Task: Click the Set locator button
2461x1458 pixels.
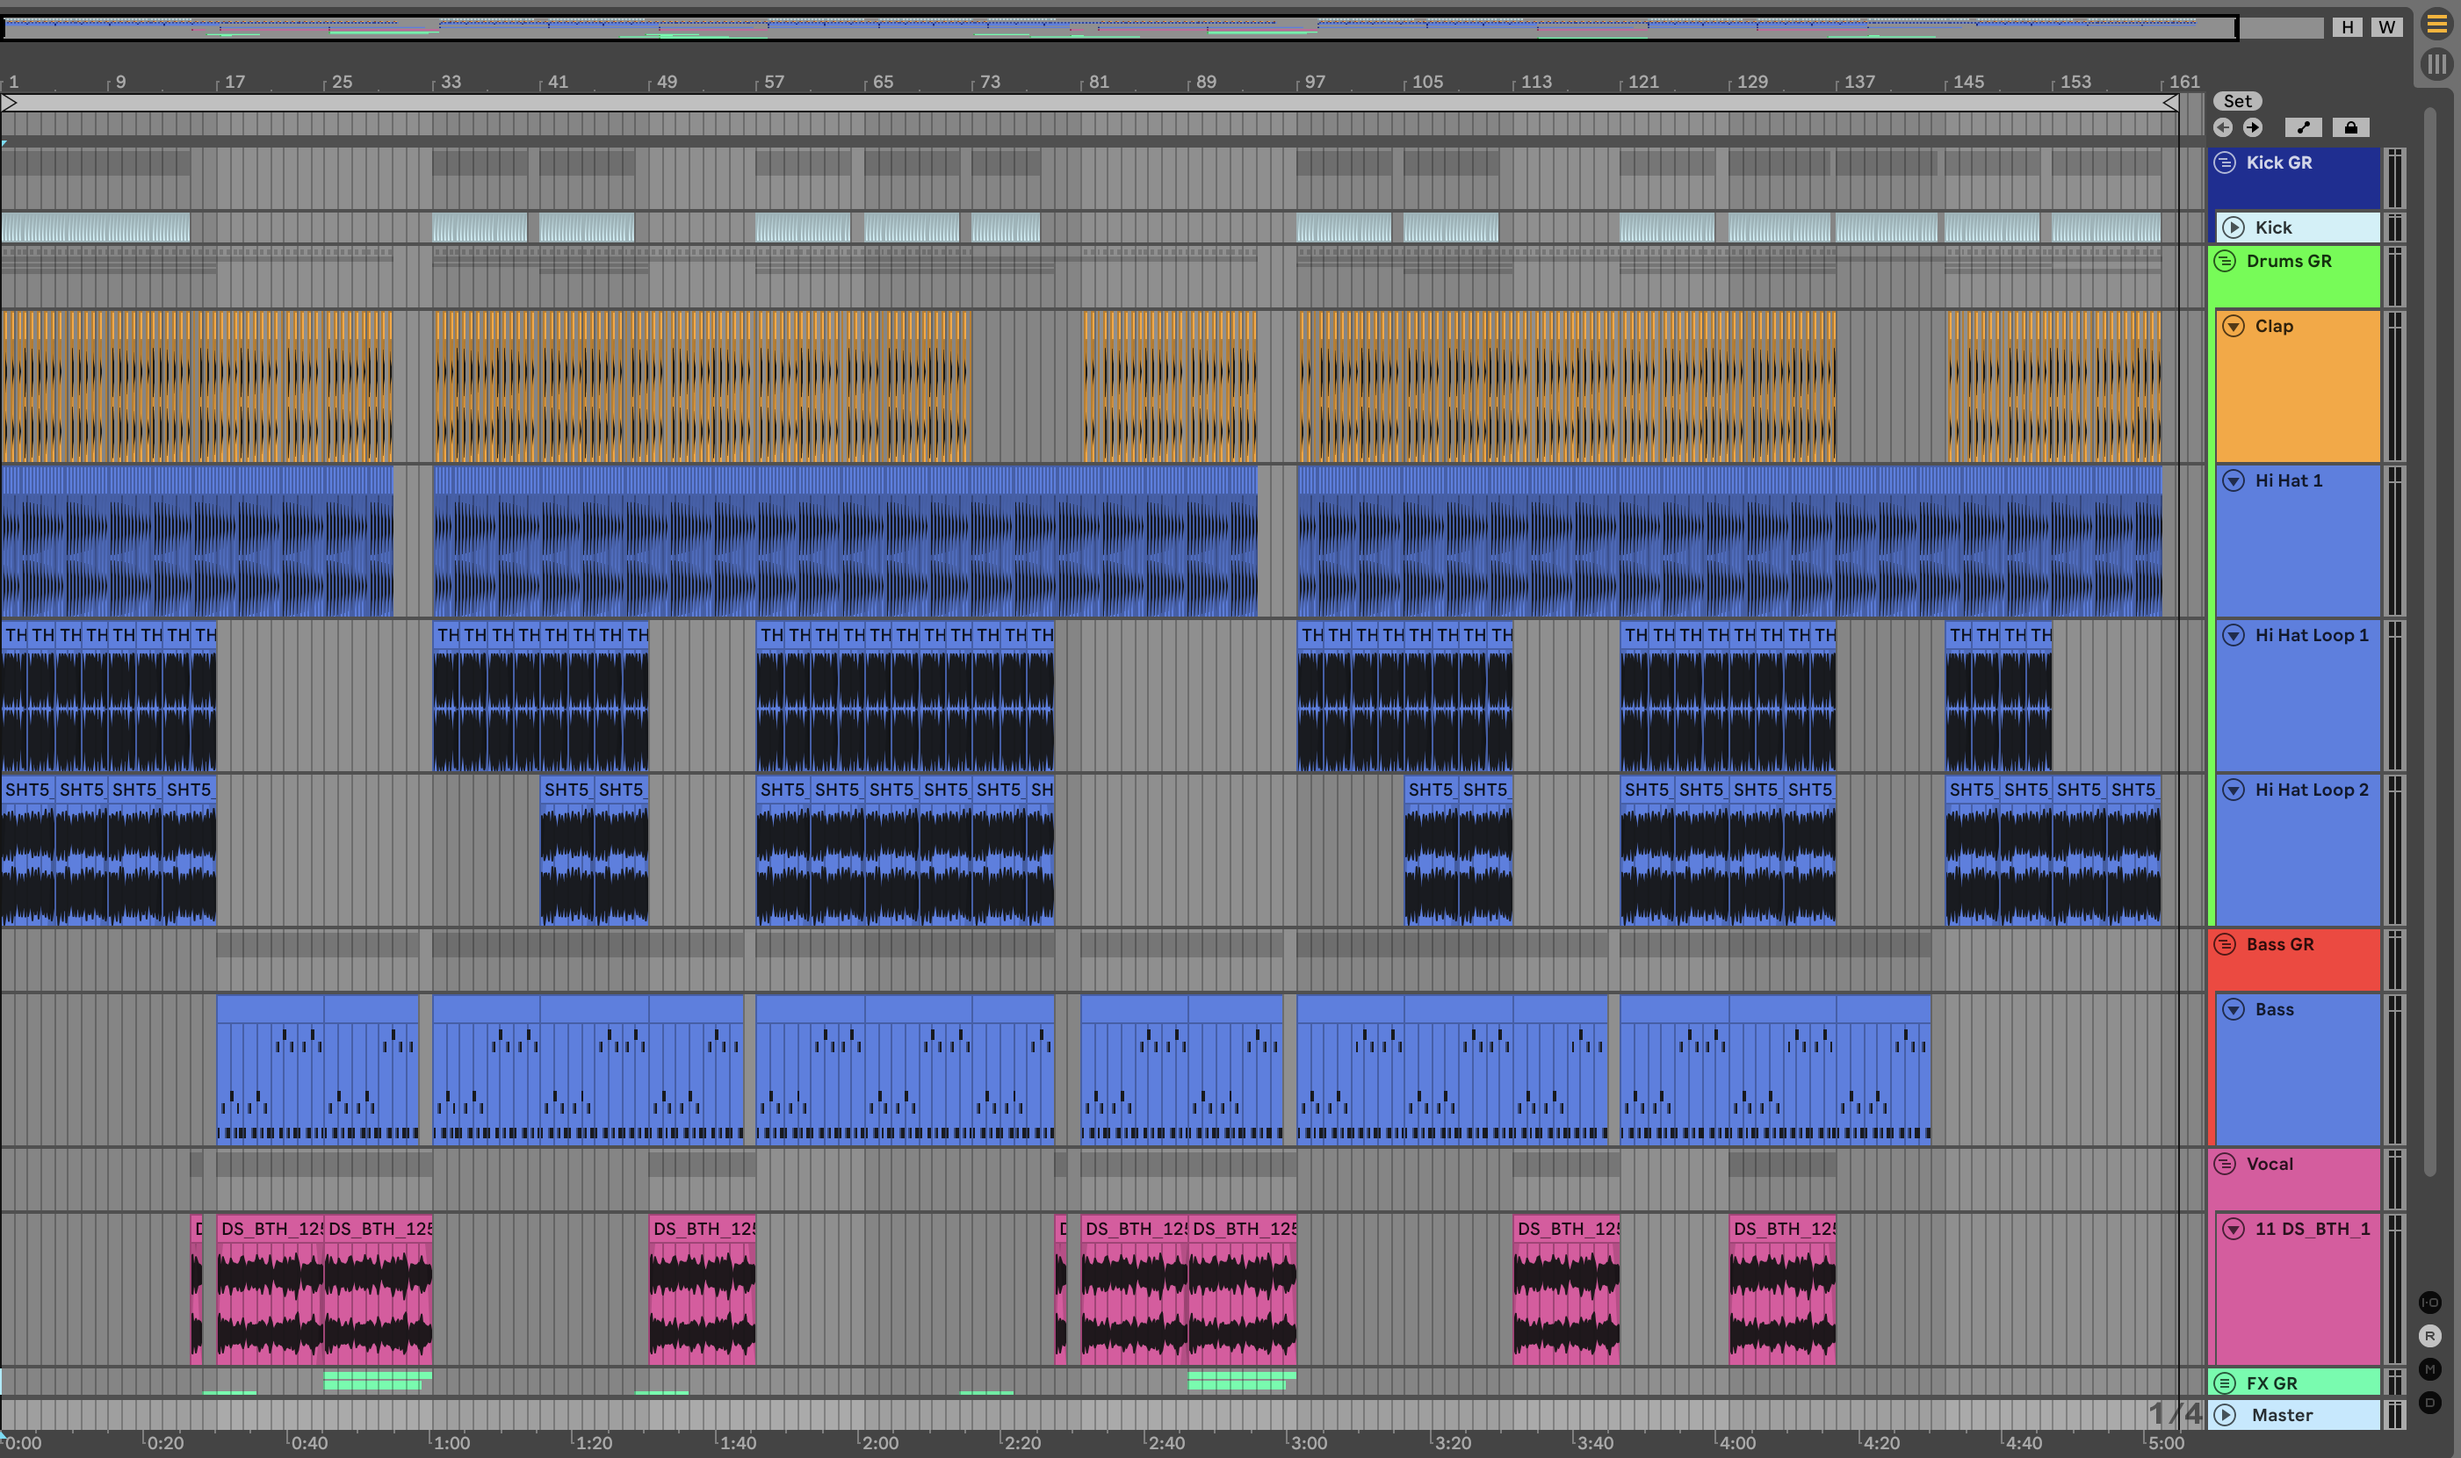Action: click(x=2237, y=101)
